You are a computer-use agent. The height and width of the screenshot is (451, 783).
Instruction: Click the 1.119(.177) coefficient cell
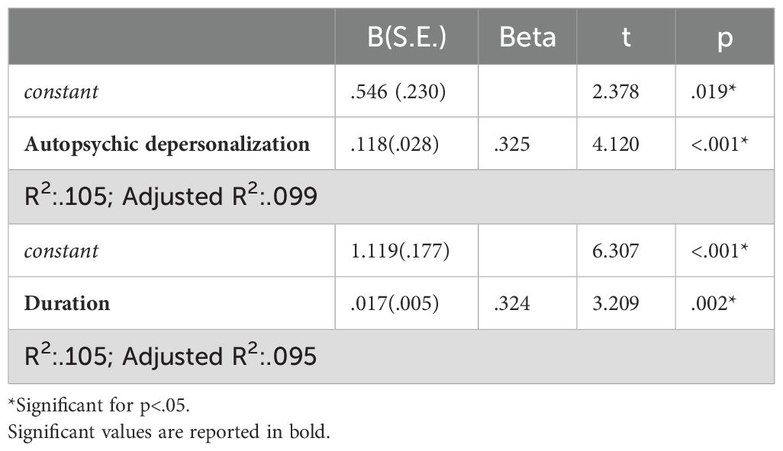click(x=399, y=251)
